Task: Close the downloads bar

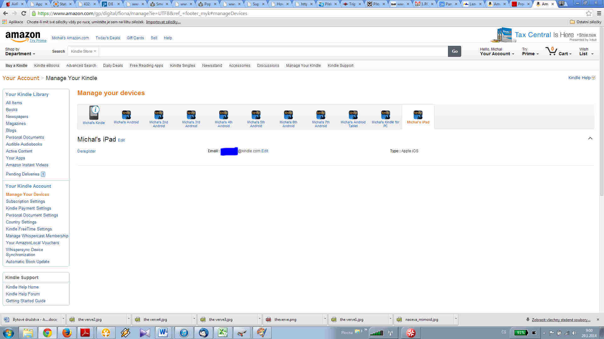Action: click(x=598, y=320)
